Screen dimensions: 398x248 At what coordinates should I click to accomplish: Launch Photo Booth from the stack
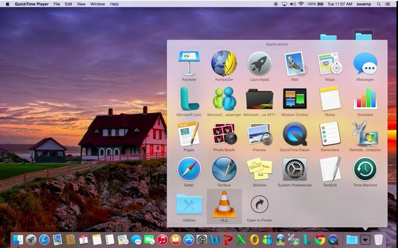click(224, 134)
